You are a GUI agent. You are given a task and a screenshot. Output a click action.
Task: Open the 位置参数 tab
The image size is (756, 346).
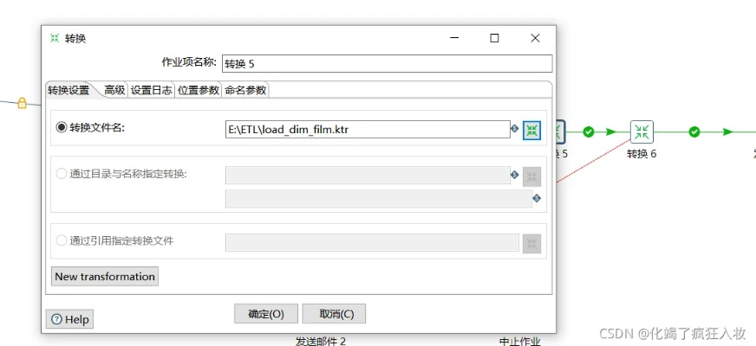(199, 90)
